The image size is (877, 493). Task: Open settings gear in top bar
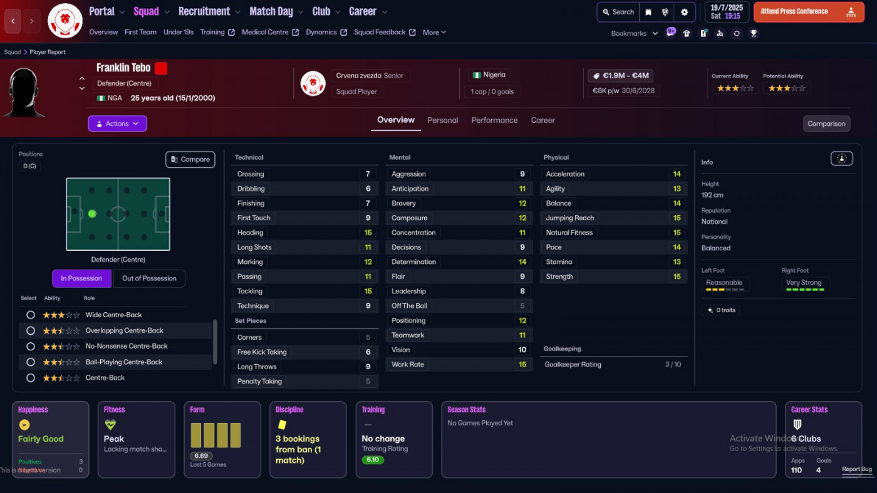(684, 12)
